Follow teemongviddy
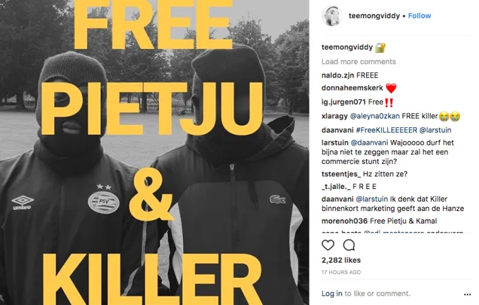The image size is (479, 305). click(419, 16)
